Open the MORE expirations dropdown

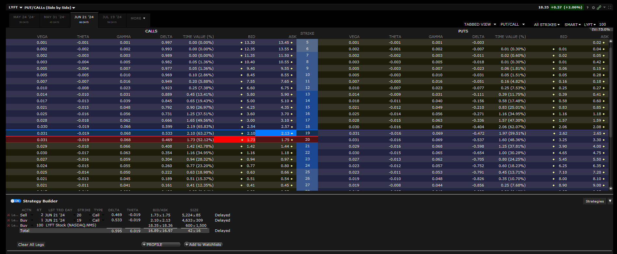pos(138,18)
